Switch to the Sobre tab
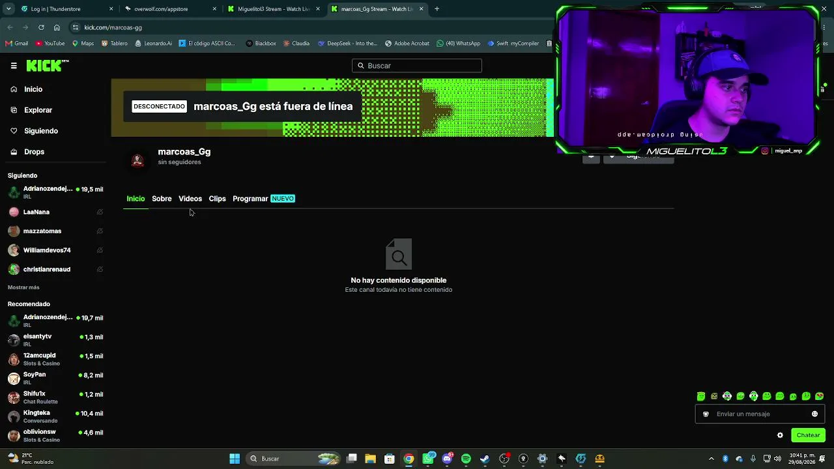The height and width of the screenshot is (469, 834). point(162,199)
